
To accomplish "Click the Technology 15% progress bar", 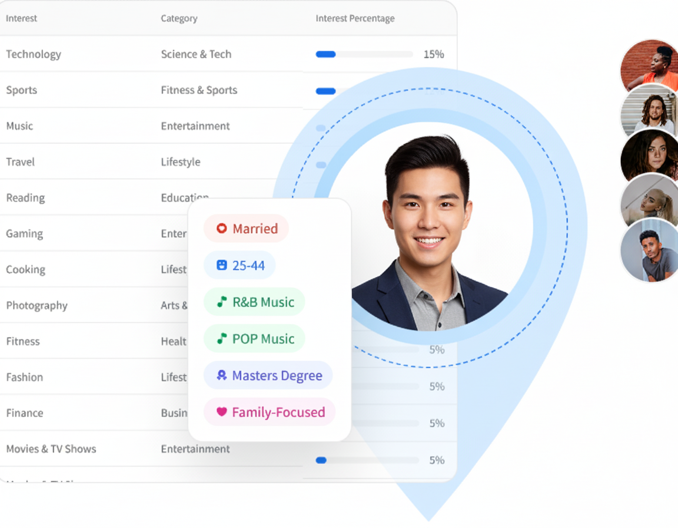I will pyautogui.click(x=364, y=54).
